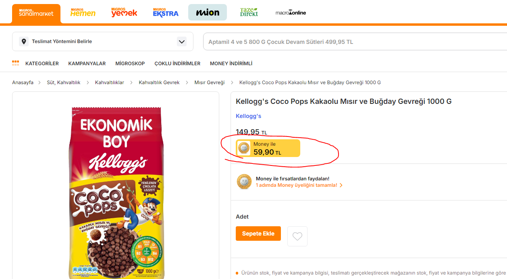Open the Mion store logo

(208, 12)
